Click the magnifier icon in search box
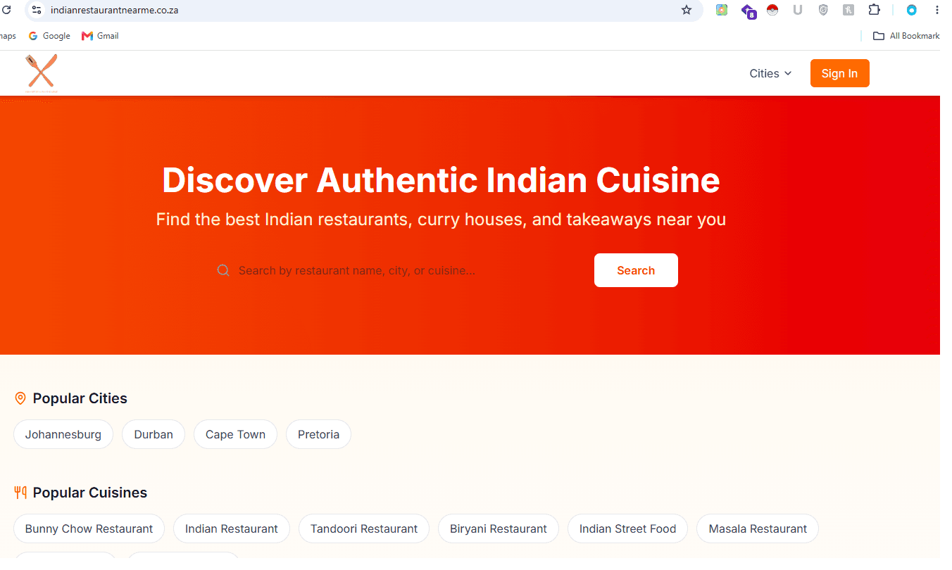This screenshot has height=570, width=952. tap(223, 270)
